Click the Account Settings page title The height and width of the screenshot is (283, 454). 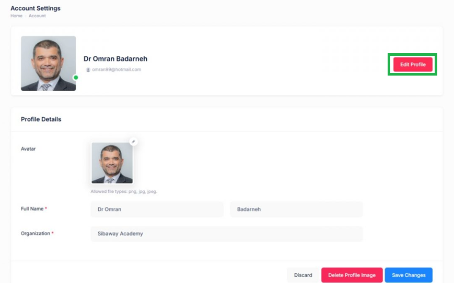click(36, 8)
